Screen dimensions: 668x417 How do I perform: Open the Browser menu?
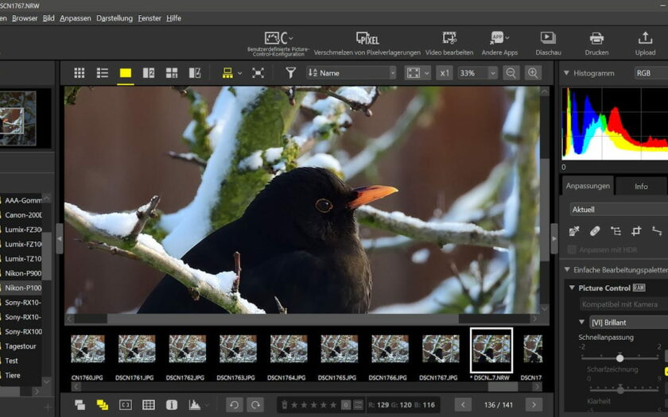pyautogui.click(x=25, y=18)
